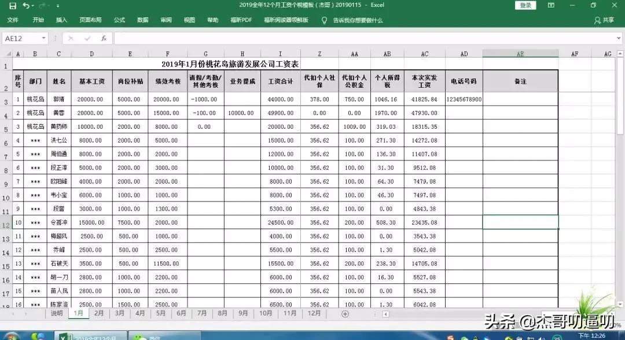Click the Cancel X icon in formula bar
Image resolution: width=625 pixels, height=340 pixels.
[x=70, y=38]
